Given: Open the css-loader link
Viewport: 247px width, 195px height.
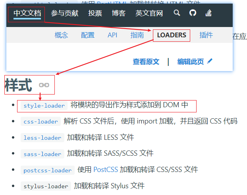Looking at the screenshot, I should click(x=41, y=122).
